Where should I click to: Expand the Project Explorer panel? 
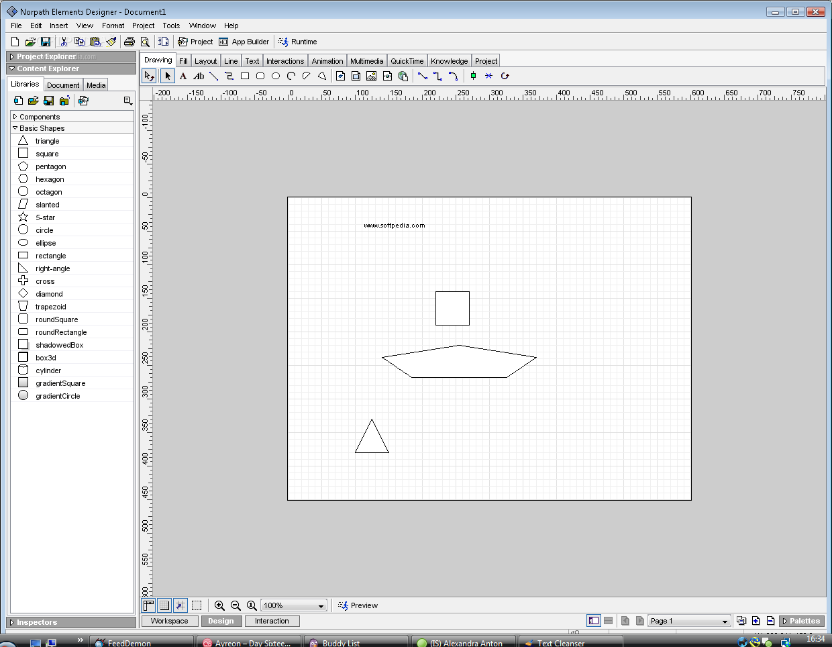click(x=12, y=57)
